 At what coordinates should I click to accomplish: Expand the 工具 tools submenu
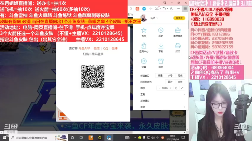pos(162,95)
